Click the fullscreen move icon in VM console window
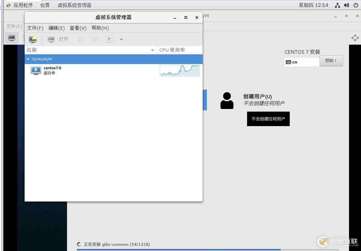 point(355,38)
